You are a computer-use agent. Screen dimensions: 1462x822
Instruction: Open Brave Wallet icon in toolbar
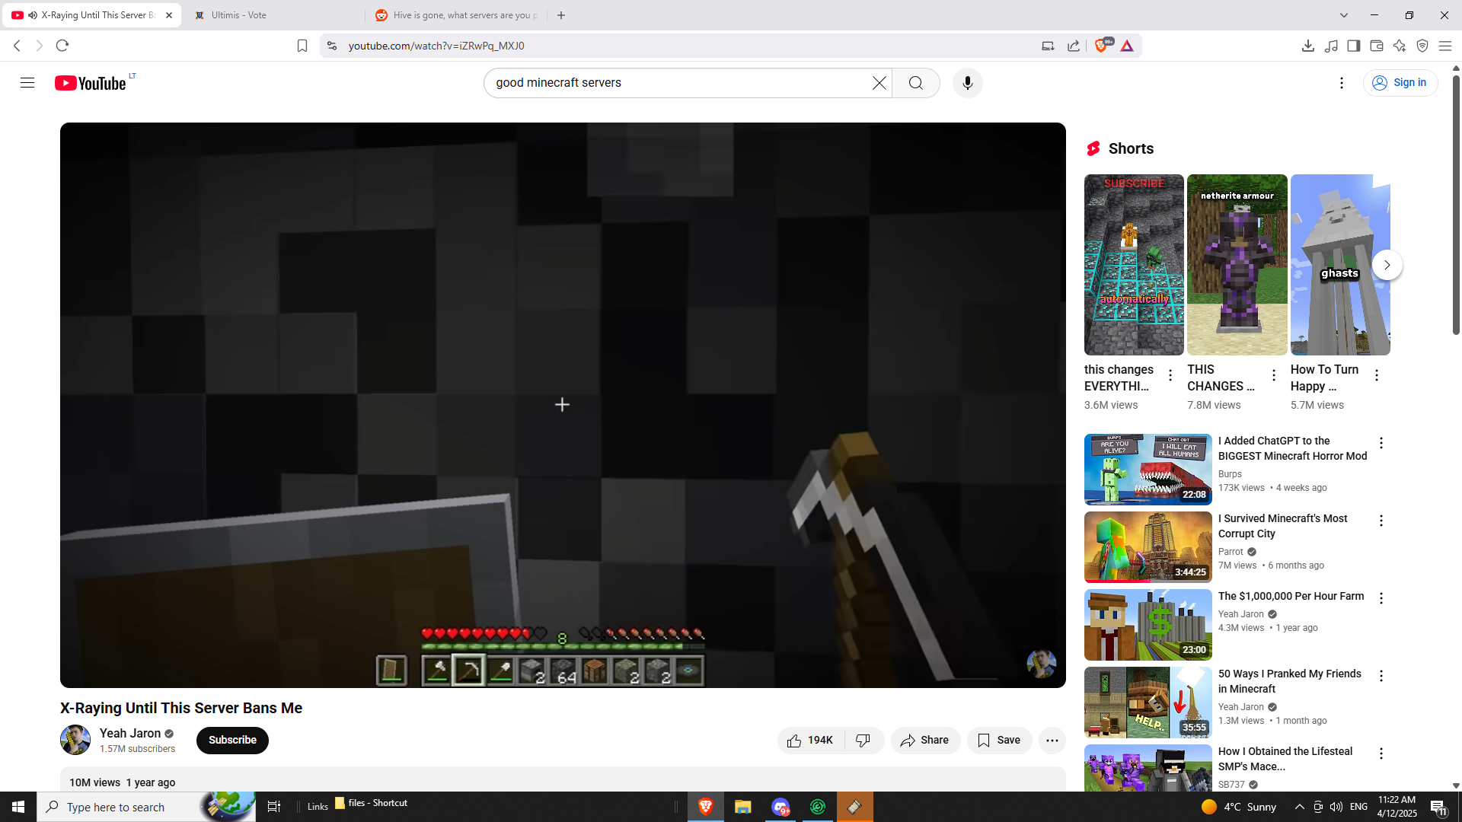[1376, 46]
